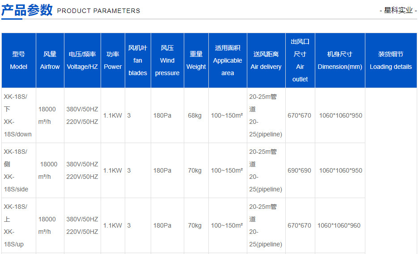Click the 星科实业 brand text
419x254 pixels.
398,10
